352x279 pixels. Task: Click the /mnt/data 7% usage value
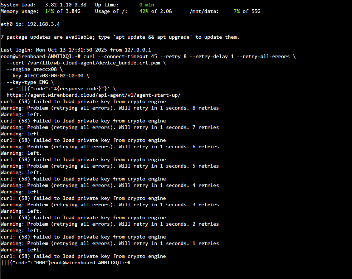237,11
